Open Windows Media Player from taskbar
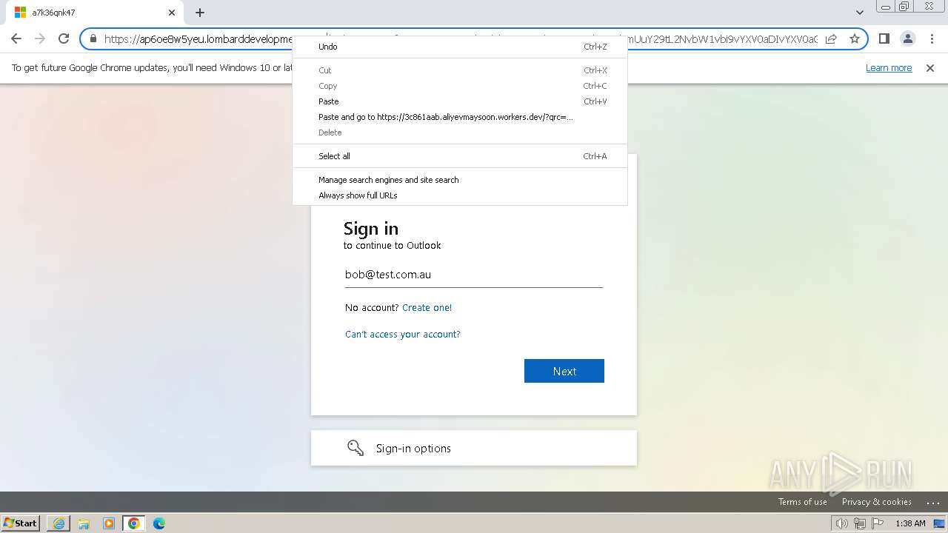Image resolution: width=948 pixels, height=533 pixels. [109, 523]
